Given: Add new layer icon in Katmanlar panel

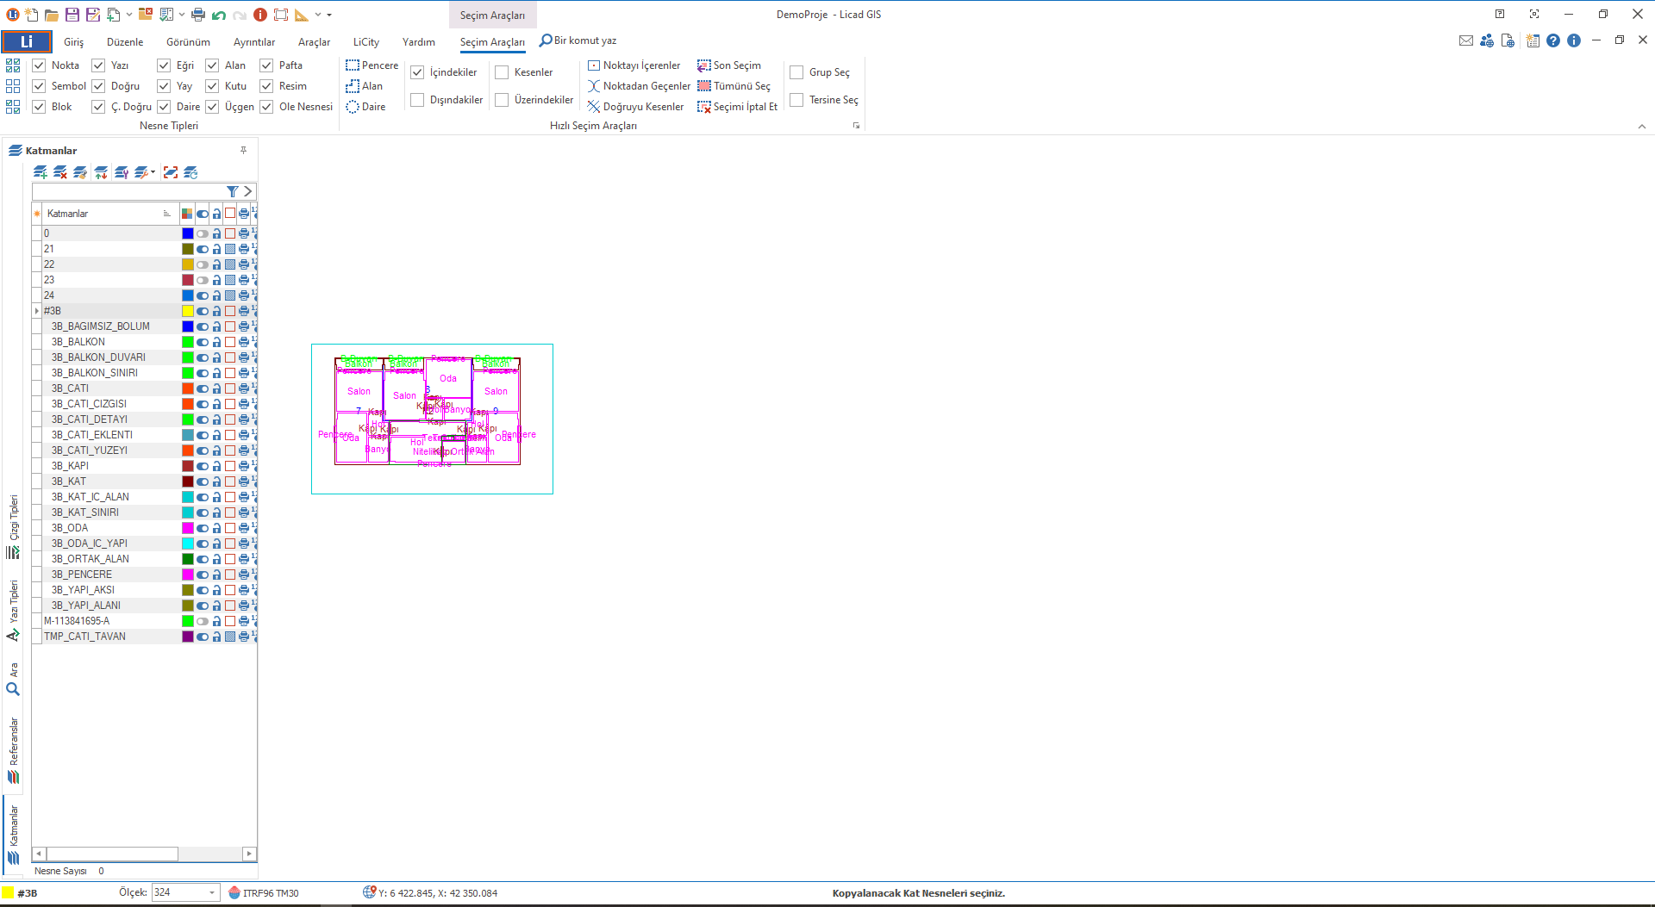Looking at the screenshot, I should [x=41, y=172].
